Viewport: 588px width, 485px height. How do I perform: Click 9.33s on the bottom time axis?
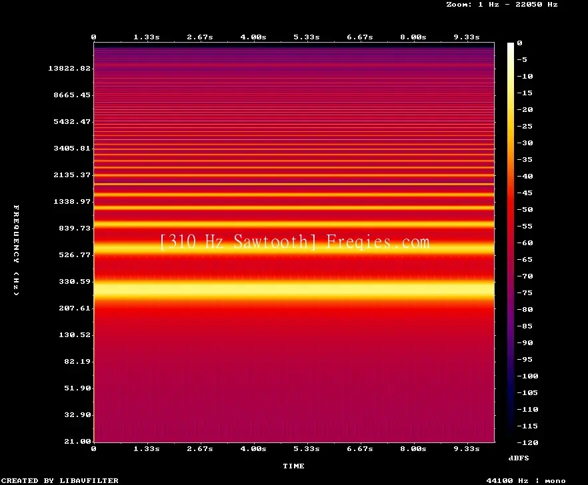click(x=467, y=448)
